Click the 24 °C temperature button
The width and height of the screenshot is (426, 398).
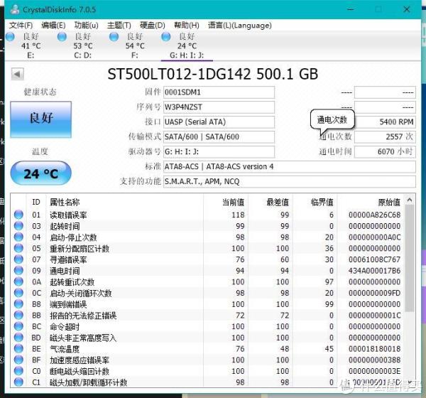(40, 173)
